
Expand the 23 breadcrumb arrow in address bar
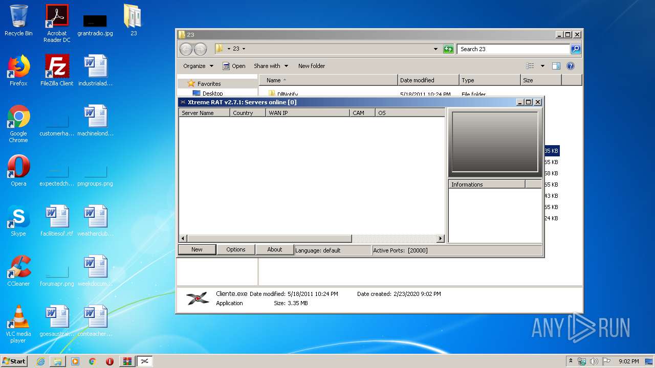point(244,49)
